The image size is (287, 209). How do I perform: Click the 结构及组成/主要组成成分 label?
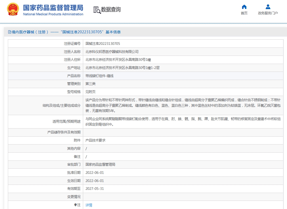pos(61,105)
